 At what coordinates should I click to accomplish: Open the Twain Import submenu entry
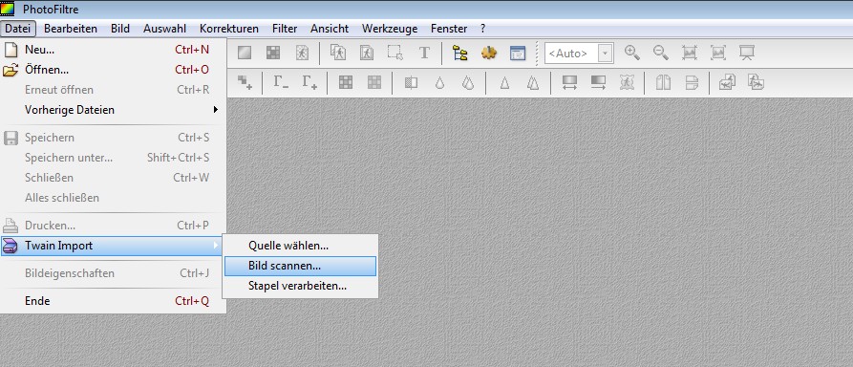coord(112,246)
